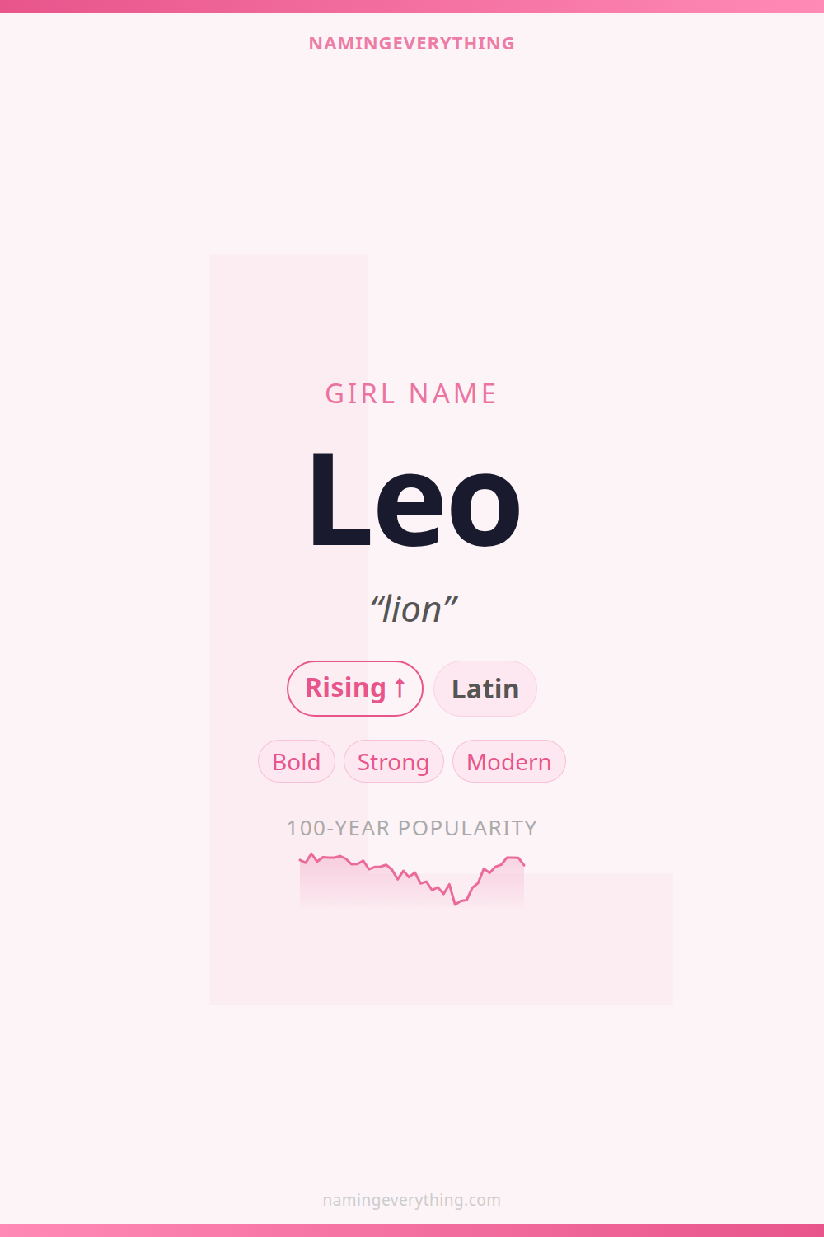The width and height of the screenshot is (824, 1237).
Task: Choose the Strong style tag
Action: coord(393,761)
